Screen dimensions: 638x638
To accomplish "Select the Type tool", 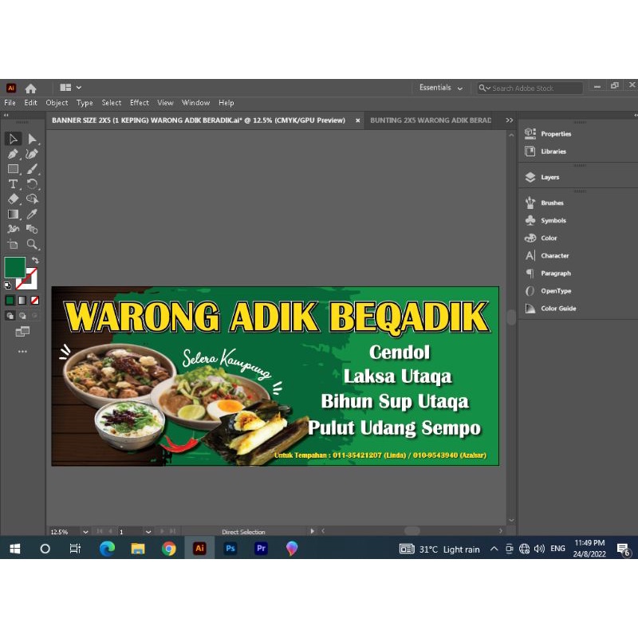I will pos(13,184).
